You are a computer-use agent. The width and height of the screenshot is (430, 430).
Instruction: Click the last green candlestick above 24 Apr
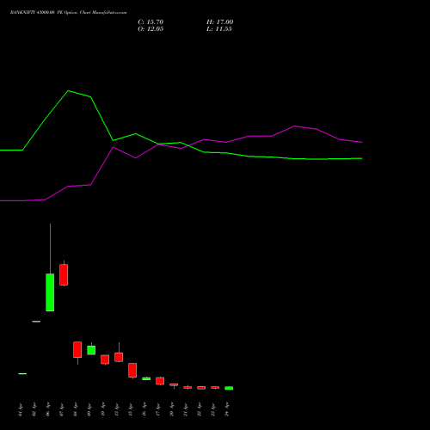click(x=229, y=388)
